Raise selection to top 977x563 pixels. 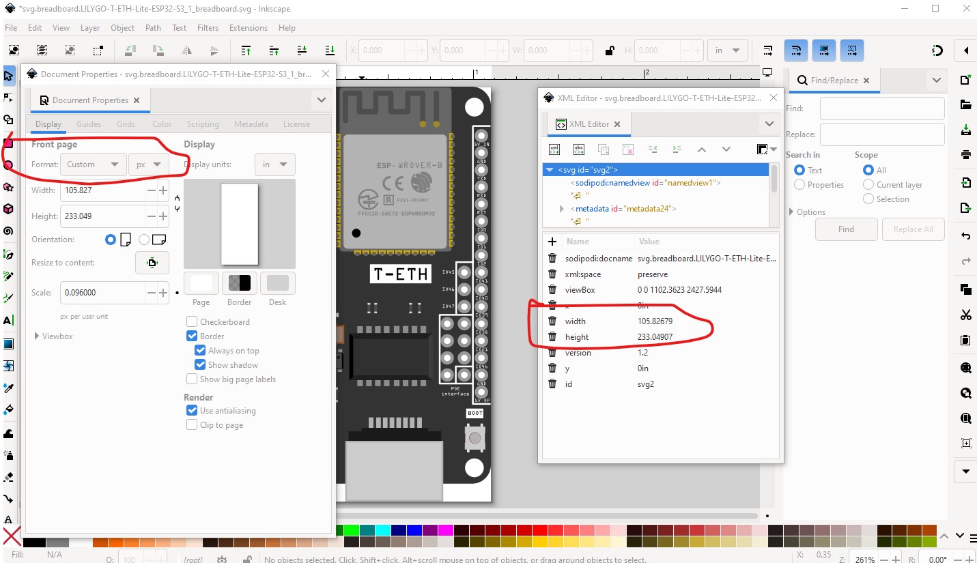(246, 50)
